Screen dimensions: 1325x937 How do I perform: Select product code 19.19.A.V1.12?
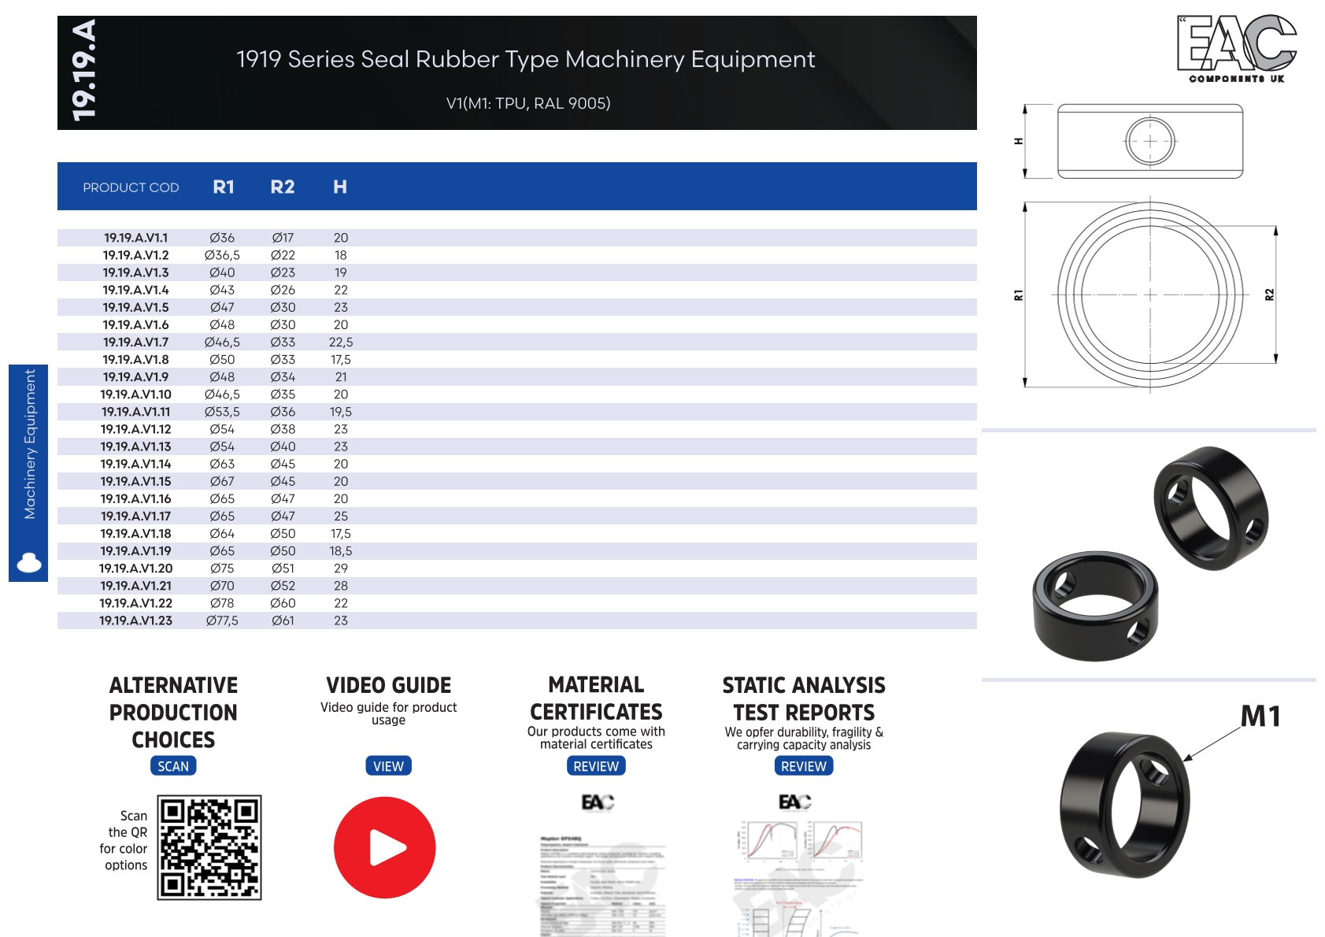[x=135, y=429]
